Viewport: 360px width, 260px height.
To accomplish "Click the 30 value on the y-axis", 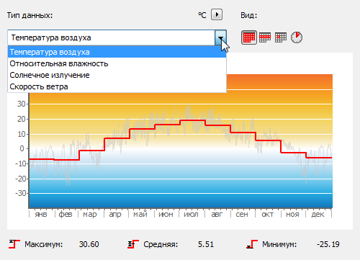I will tap(21, 104).
